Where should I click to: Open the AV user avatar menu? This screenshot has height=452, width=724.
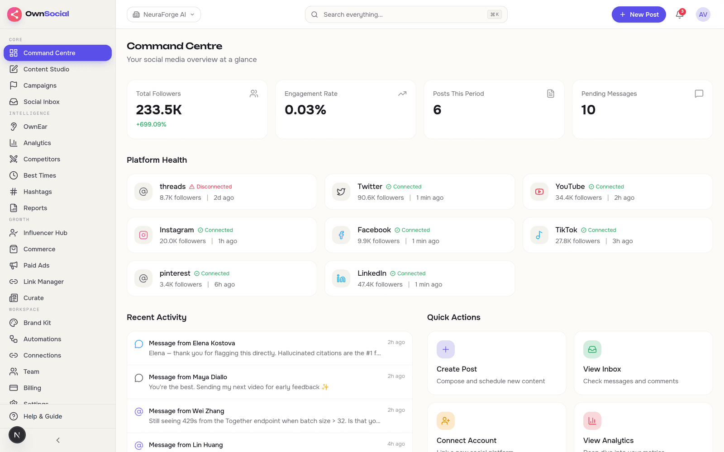(703, 14)
